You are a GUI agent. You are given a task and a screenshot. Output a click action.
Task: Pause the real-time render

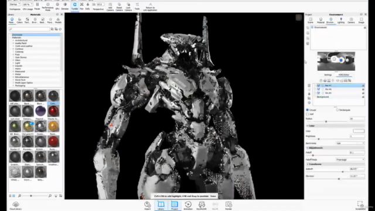tap(37, 6)
